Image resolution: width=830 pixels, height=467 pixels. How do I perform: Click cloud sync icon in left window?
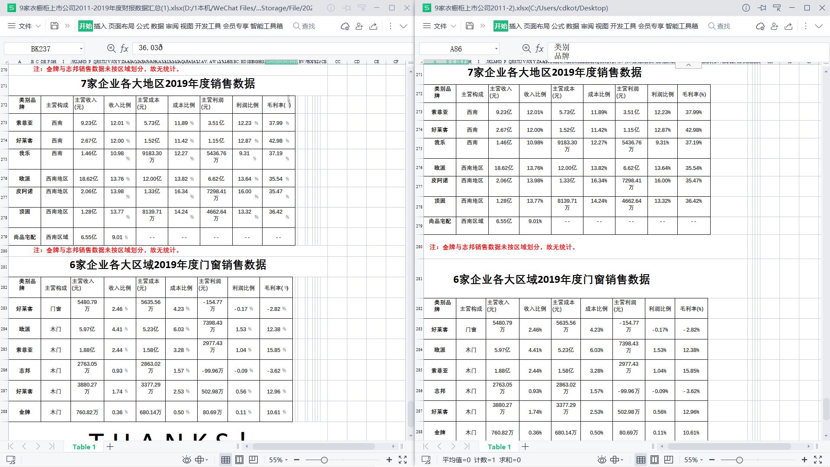[345, 26]
